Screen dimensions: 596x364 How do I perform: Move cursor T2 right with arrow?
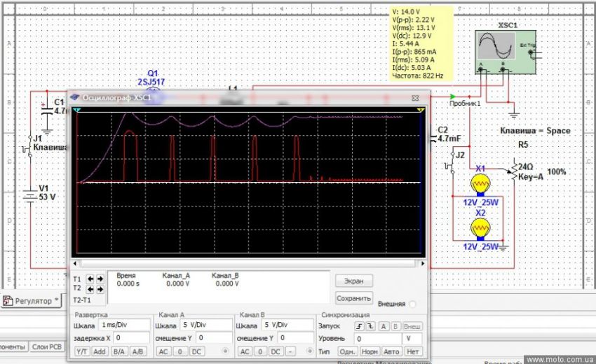100,288
